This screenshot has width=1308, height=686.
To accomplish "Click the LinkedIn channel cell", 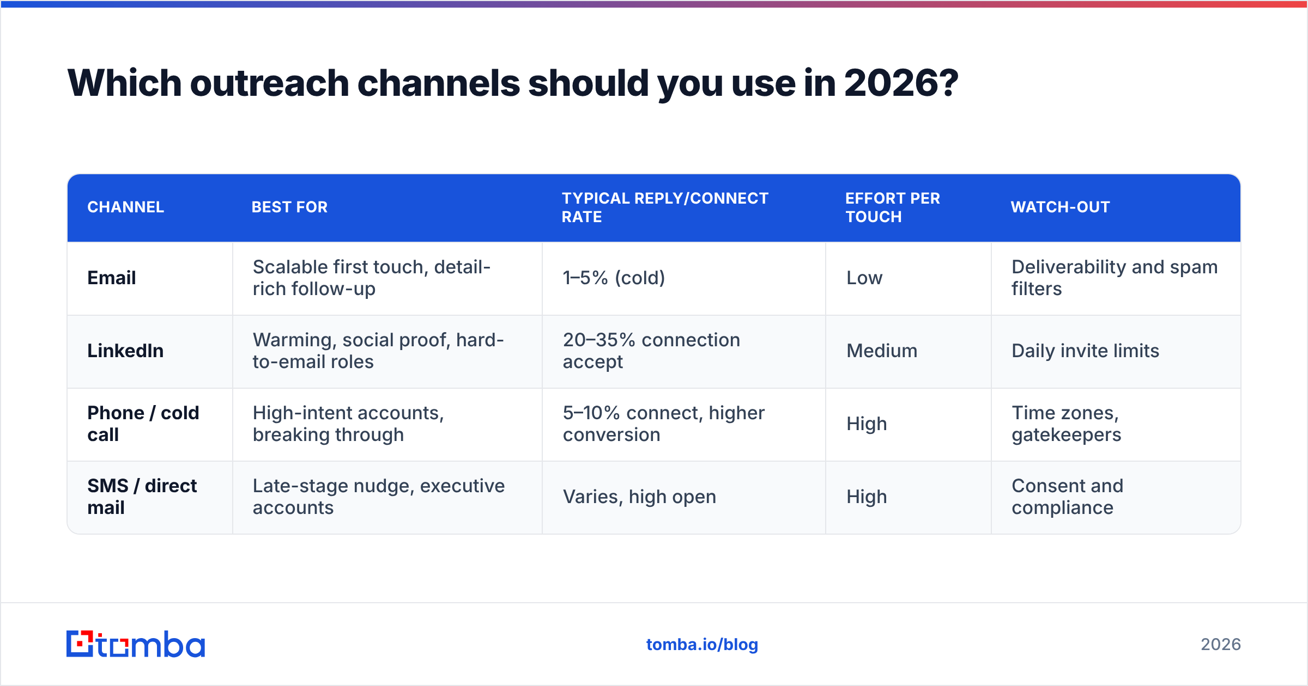I will click(150, 351).
